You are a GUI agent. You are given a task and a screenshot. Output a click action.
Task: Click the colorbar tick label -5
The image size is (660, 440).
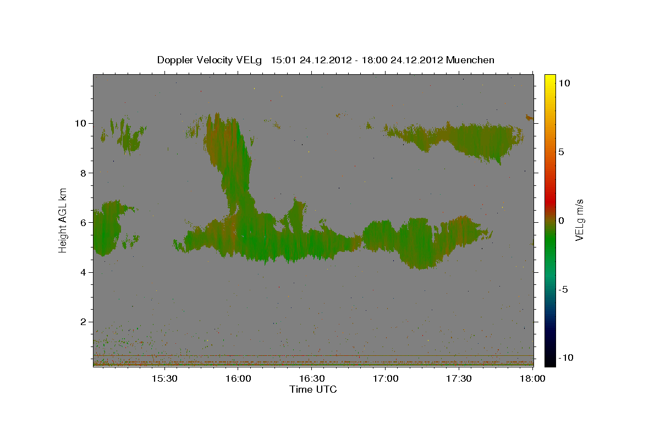tap(563, 289)
